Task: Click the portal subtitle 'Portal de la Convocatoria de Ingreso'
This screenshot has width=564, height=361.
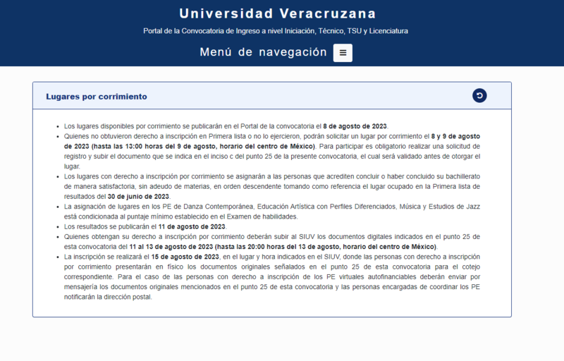Action: click(x=276, y=31)
